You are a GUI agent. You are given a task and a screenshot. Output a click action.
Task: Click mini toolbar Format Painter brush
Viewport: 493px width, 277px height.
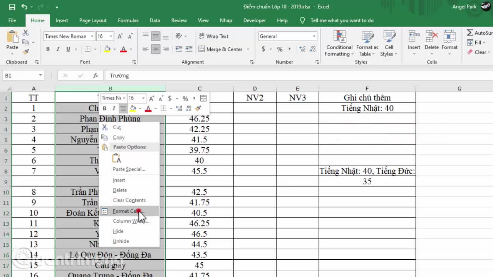[x=198, y=108]
